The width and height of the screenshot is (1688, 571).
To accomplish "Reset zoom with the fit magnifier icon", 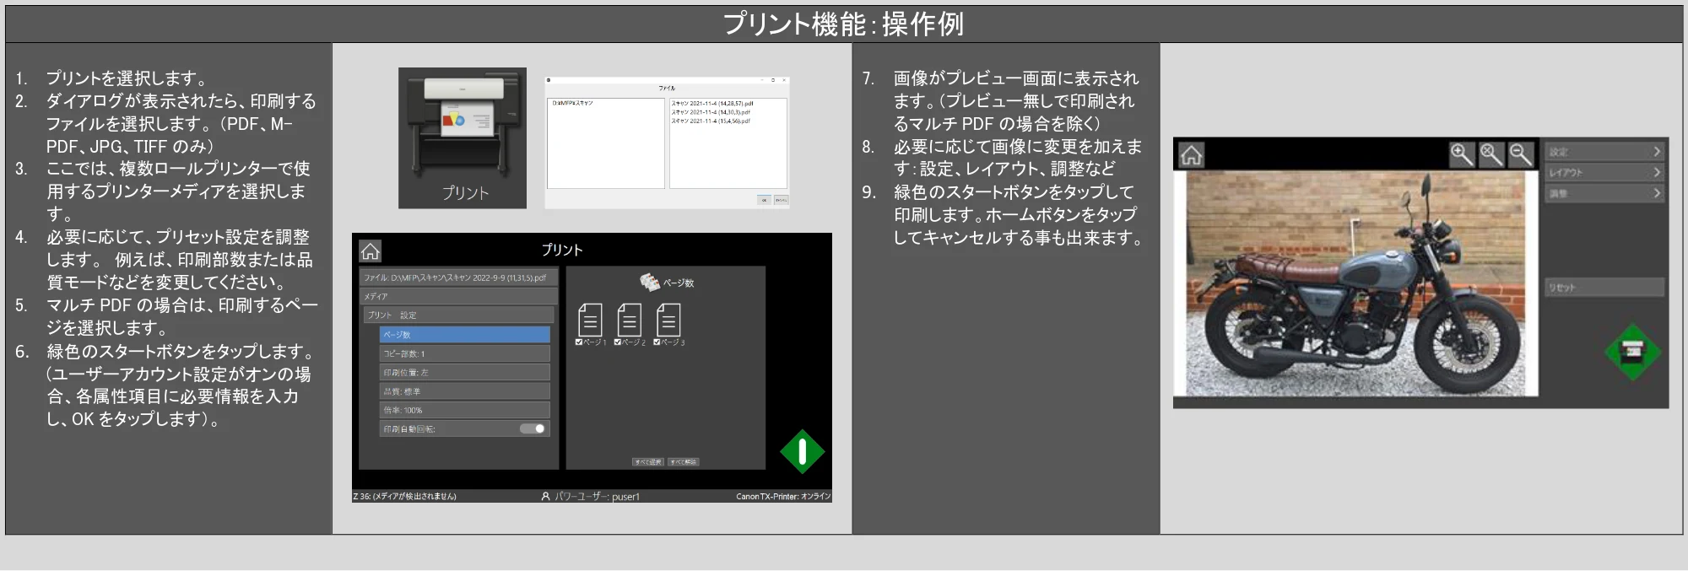I will click(x=1491, y=154).
